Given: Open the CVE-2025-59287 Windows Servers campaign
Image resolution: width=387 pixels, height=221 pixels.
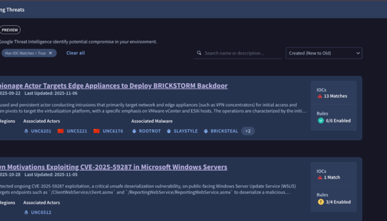Looking at the screenshot, I should (113, 167).
